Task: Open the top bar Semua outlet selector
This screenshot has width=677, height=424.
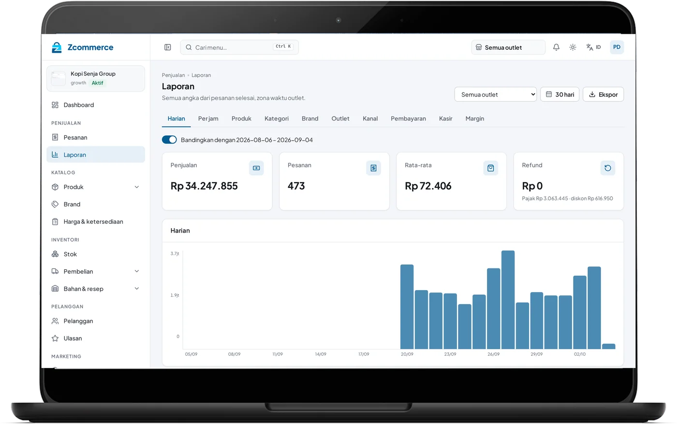Action: 508,47
